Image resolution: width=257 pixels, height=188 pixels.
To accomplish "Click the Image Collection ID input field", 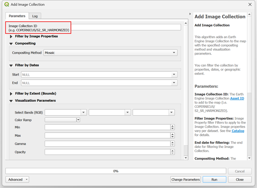I will coord(125,27).
